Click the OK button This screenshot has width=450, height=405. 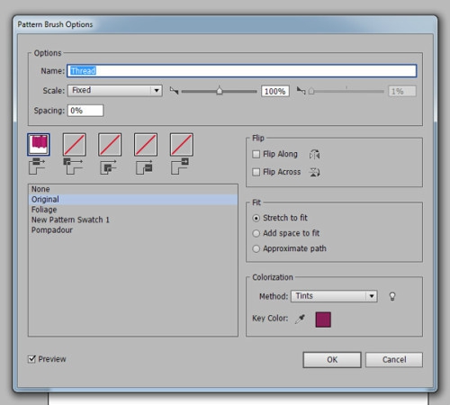(x=332, y=360)
